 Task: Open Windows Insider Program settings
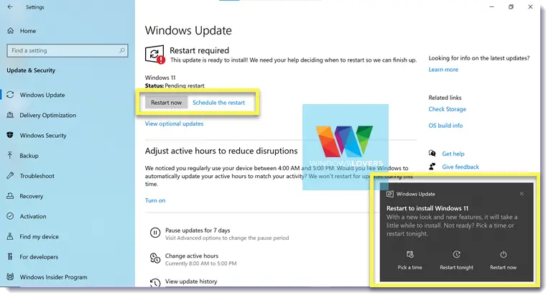coord(53,277)
